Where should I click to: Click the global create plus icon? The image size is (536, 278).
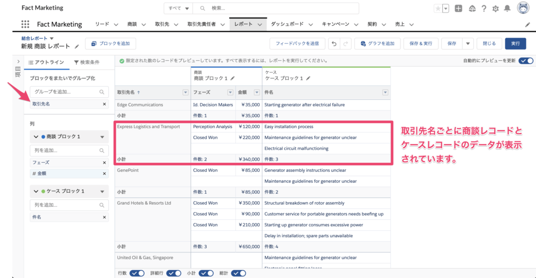(x=459, y=8)
